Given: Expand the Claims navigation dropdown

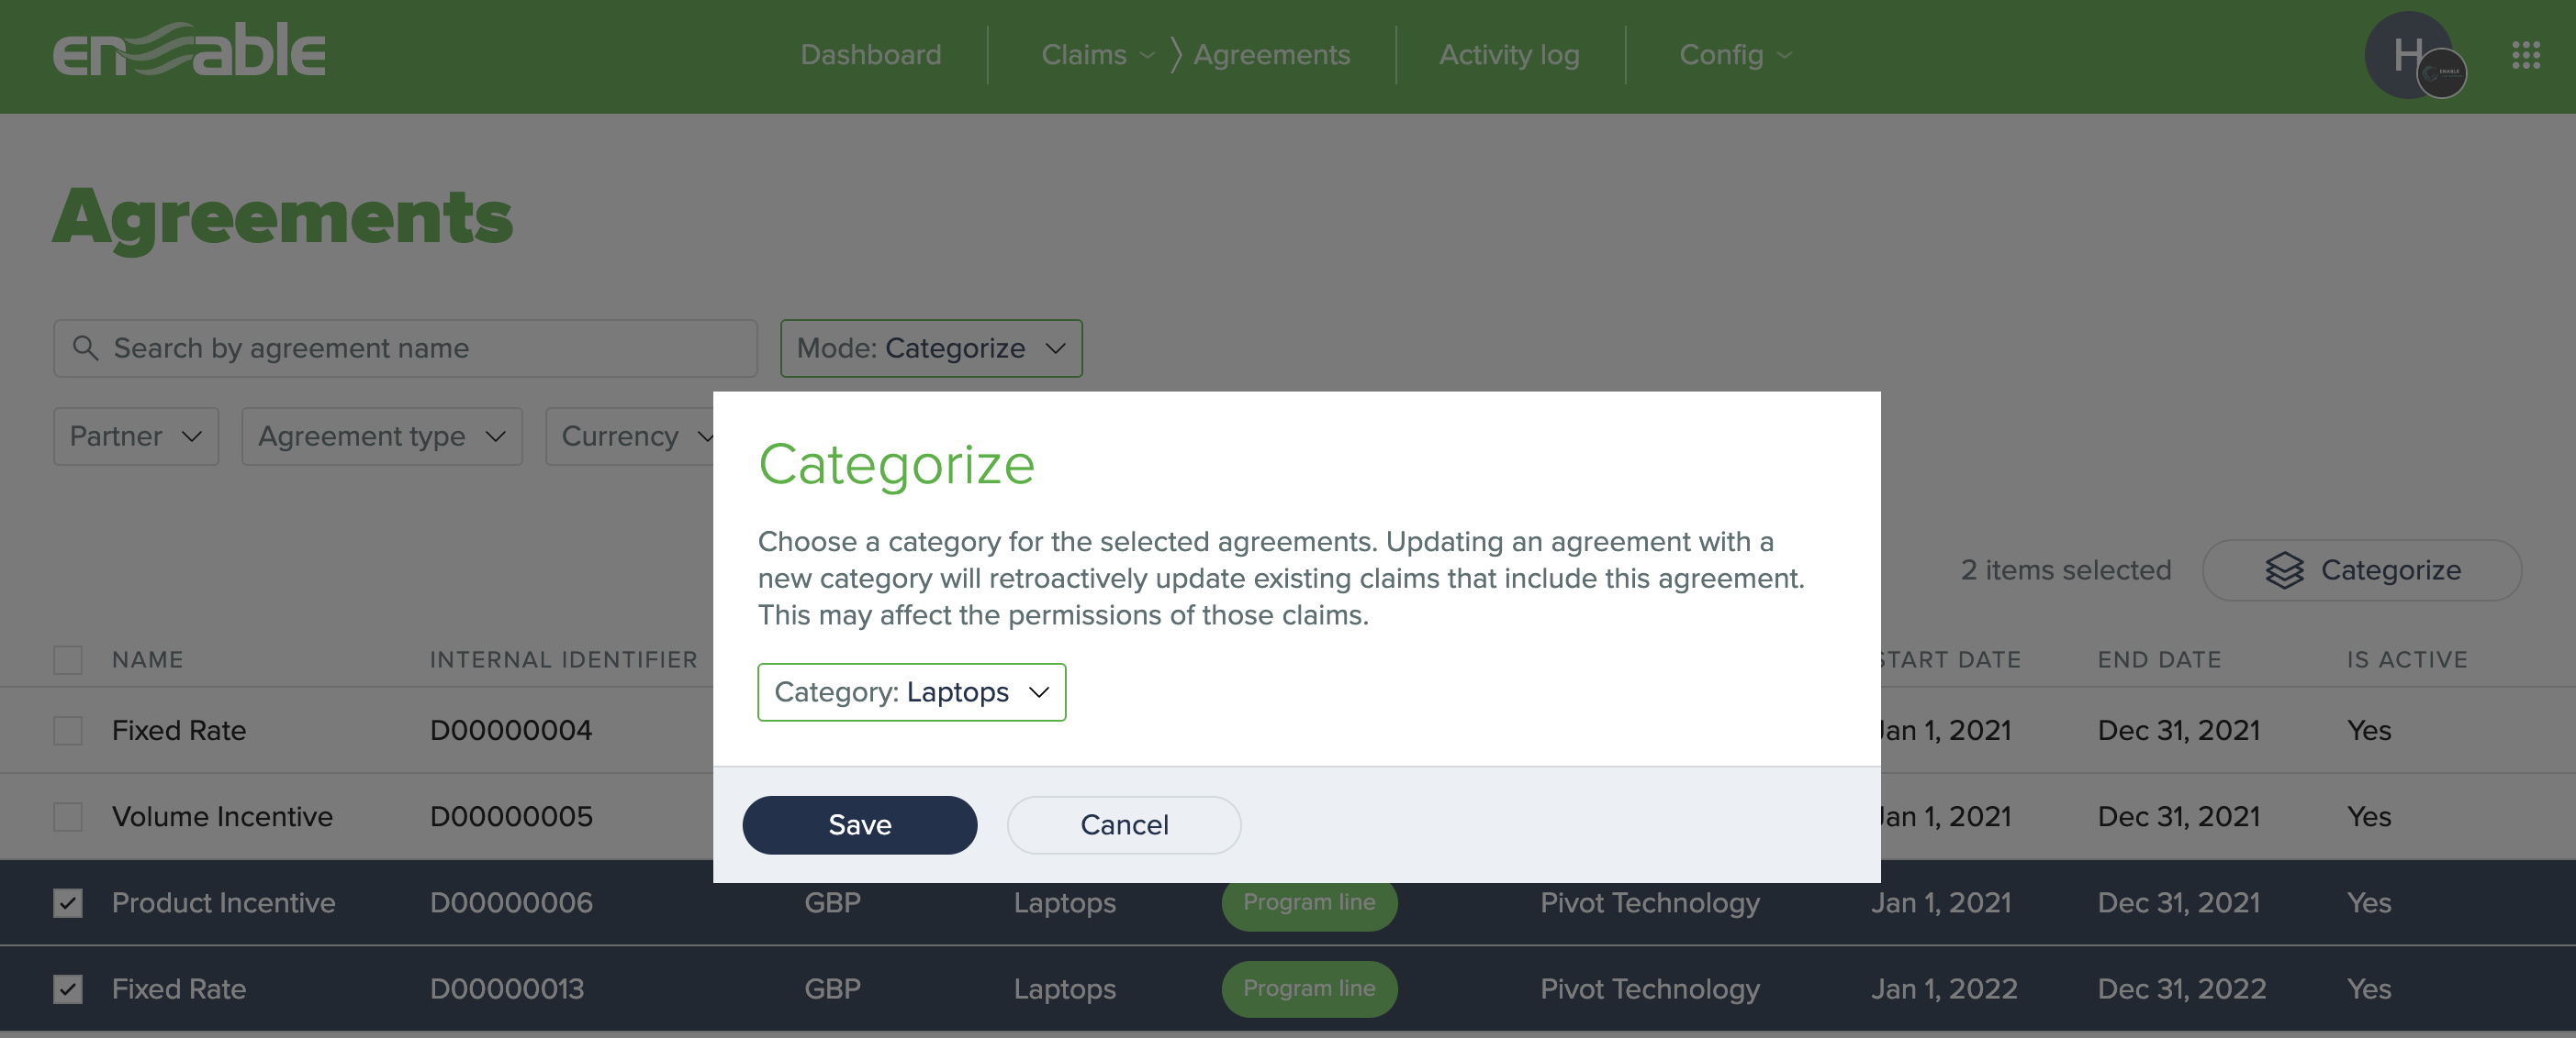Looking at the screenshot, I should [1096, 55].
